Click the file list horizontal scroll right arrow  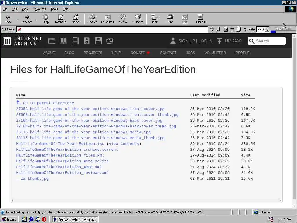280,200
